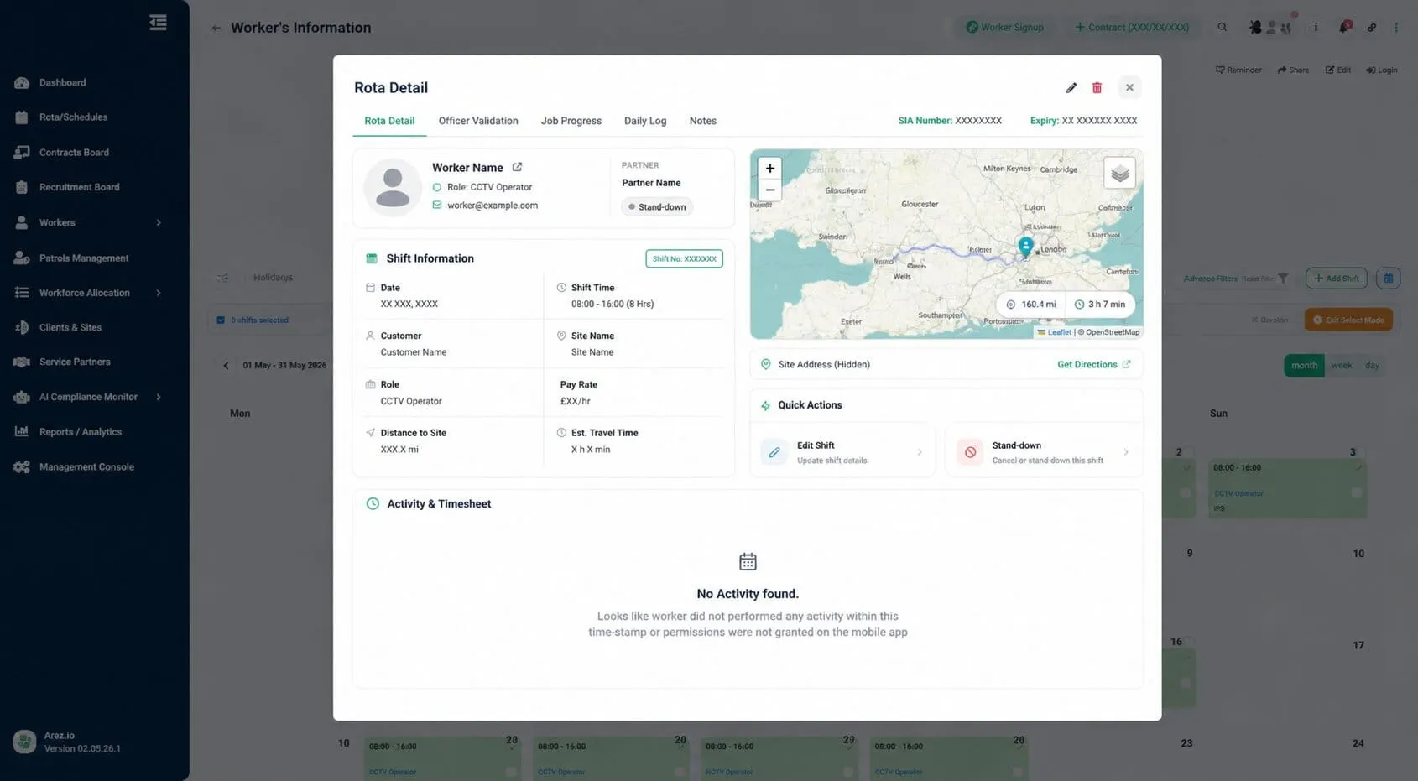Open Rota/Schedules in sidebar

pyautogui.click(x=73, y=117)
